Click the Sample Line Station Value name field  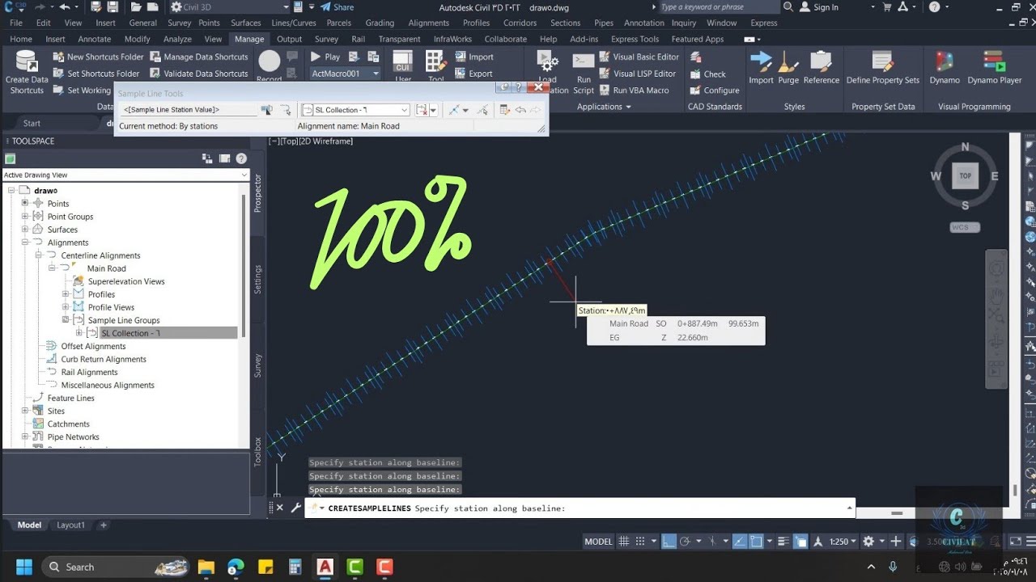pos(188,110)
